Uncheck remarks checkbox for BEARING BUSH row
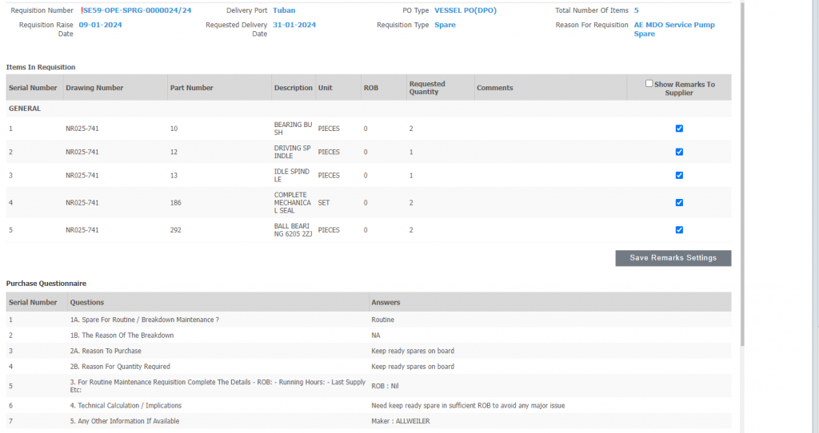This screenshot has width=819, height=433. click(679, 129)
